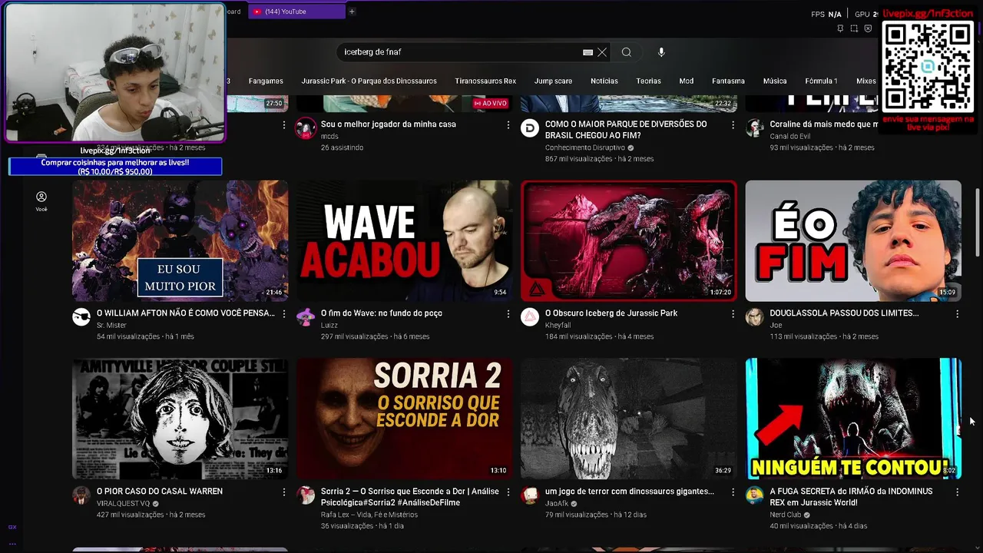Open options menu for 'Sorria 2' video
Viewport: 983px width, 553px height.
click(x=508, y=492)
